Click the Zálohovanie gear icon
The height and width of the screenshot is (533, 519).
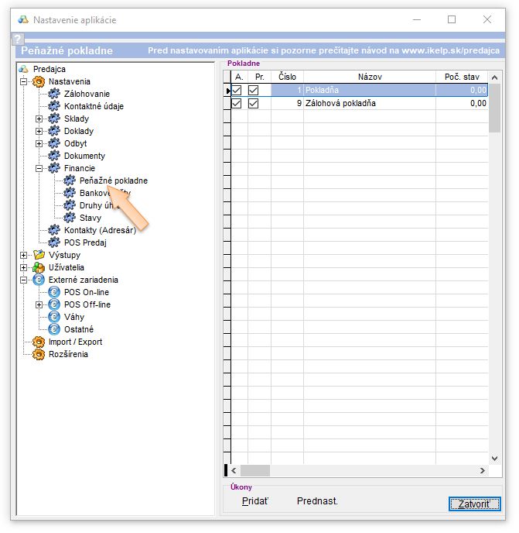[x=54, y=94]
